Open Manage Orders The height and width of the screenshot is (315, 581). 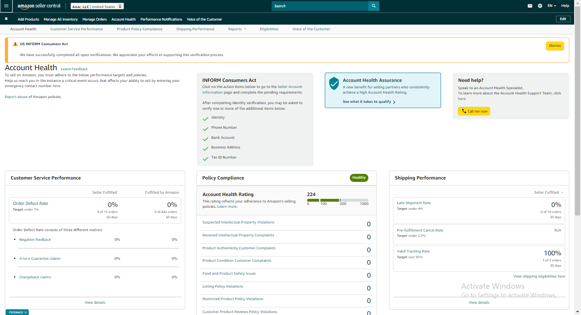pyautogui.click(x=94, y=19)
